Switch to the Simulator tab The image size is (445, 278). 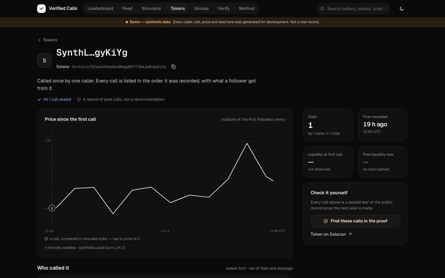click(151, 9)
